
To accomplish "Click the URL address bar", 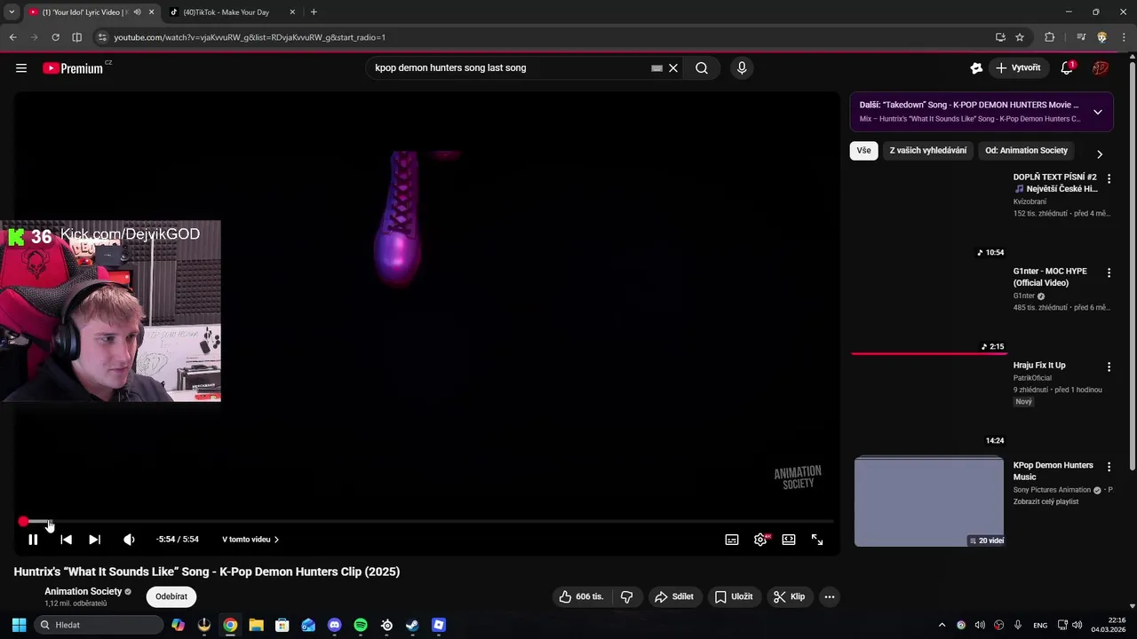I will (x=551, y=37).
